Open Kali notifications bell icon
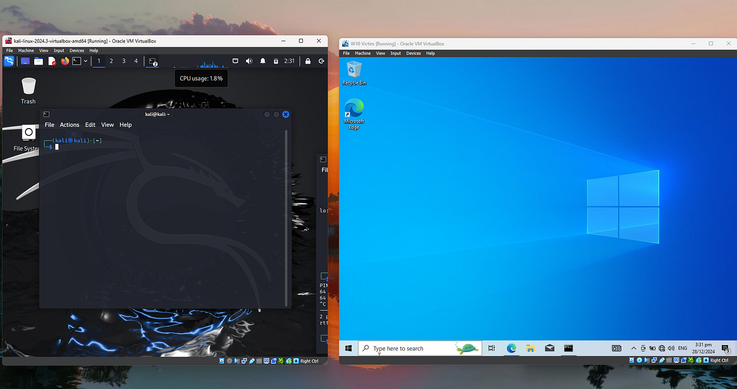737x389 pixels. click(263, 61)
